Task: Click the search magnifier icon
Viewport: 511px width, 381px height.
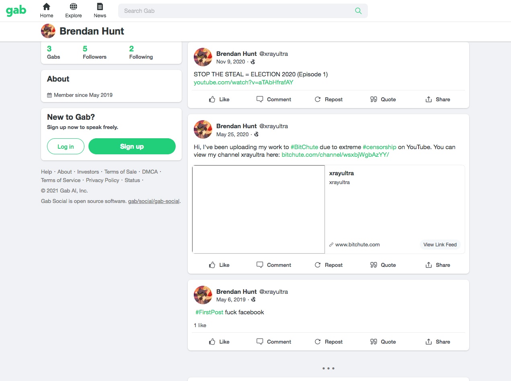Action: pos(358,11)
